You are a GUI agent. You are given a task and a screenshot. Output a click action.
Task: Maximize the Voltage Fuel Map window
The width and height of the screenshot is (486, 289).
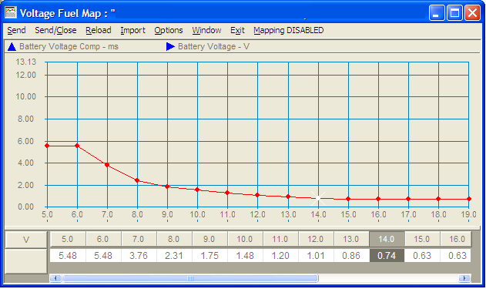click(x=454, y=13)
